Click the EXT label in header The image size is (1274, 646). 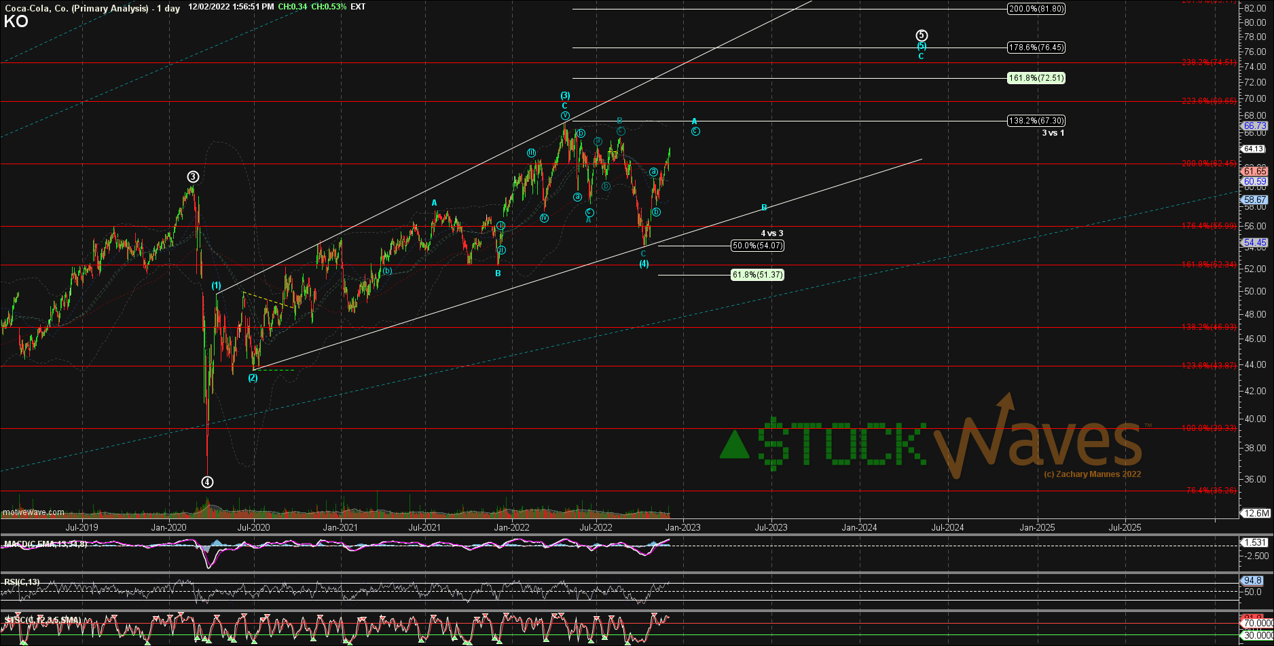(358, 7)
